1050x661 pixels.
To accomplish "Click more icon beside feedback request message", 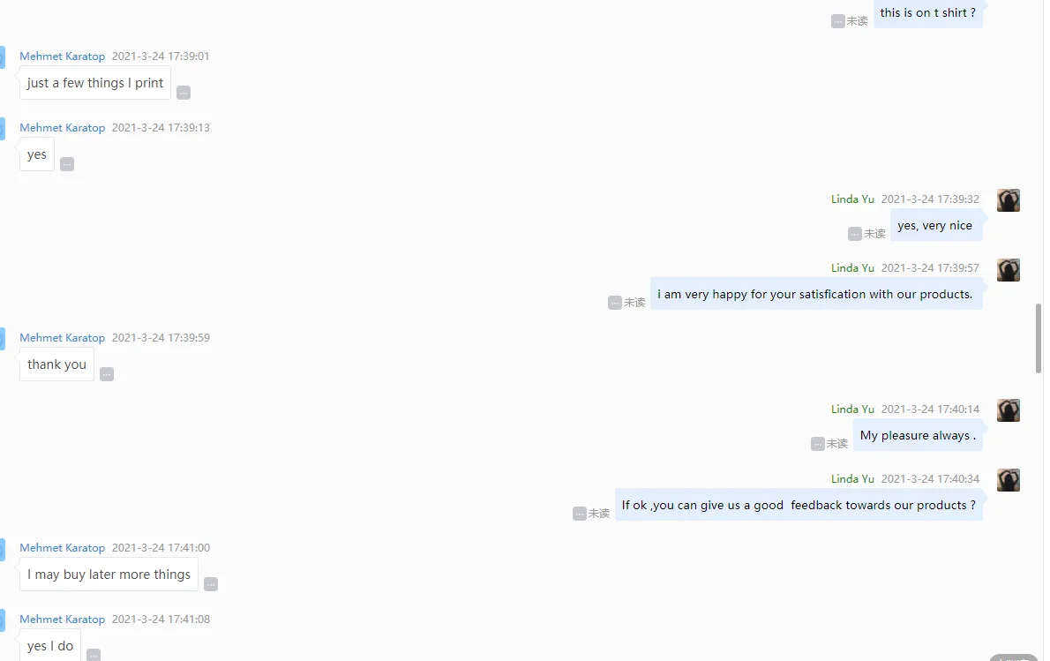I will (x=580, y=514).
